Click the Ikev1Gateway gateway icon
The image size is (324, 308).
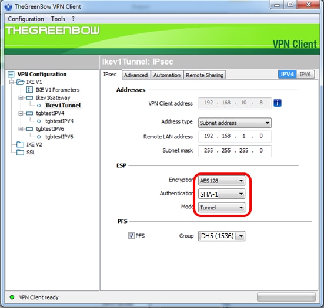(29, 97)
